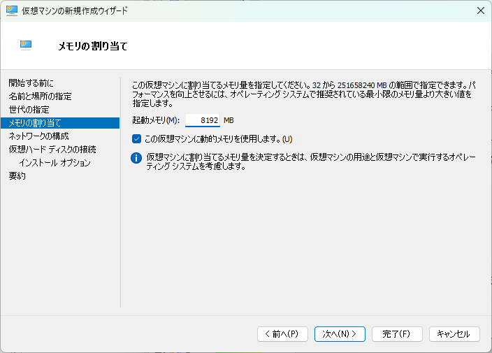The height and width of the screenshot is (353, 492).
Task: Click the blue information icon
Action: [x=137, y=158]
